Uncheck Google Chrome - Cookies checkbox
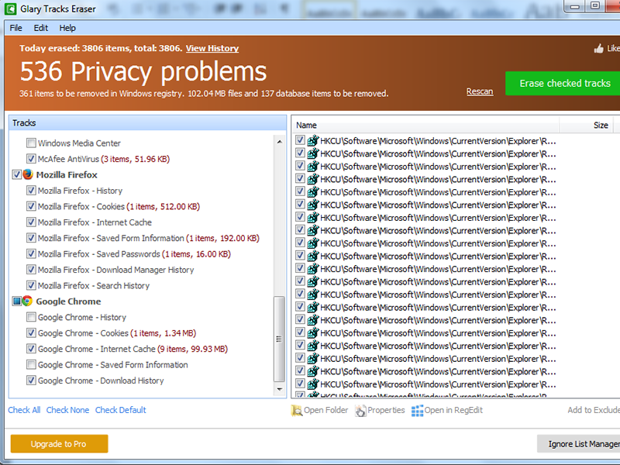The image size is (620, 465). click(31, 332)
